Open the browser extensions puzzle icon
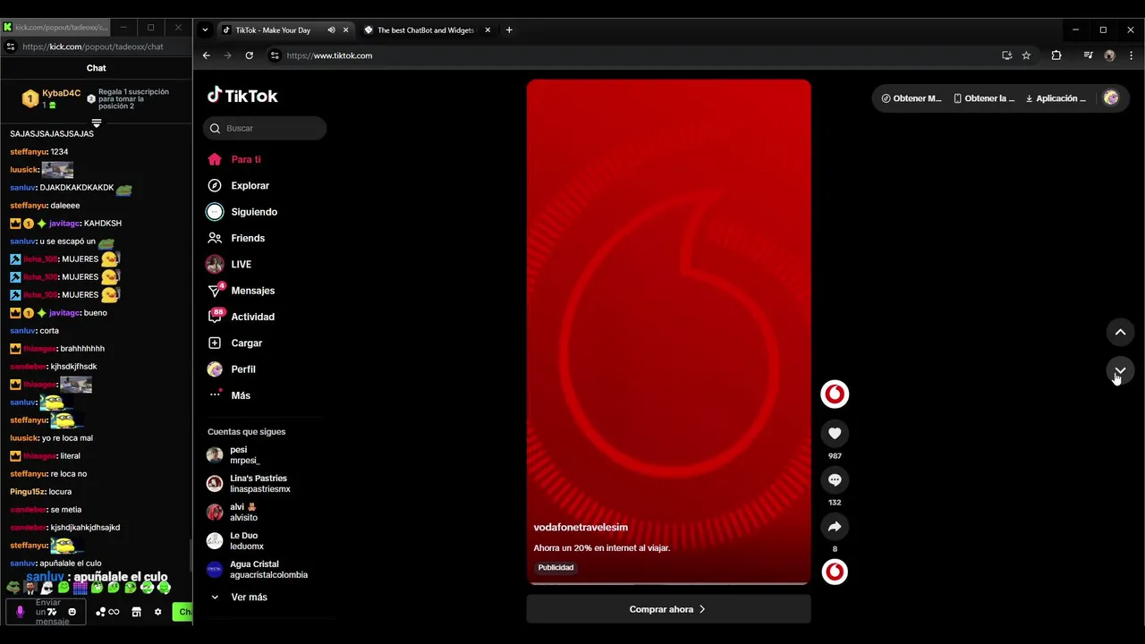The height and width of the screenshot is (644, 1145). tap(1056, 55)
